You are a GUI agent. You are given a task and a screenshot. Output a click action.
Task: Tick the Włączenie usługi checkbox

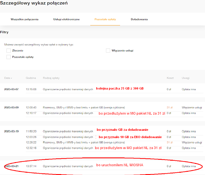tap(108, 51)
